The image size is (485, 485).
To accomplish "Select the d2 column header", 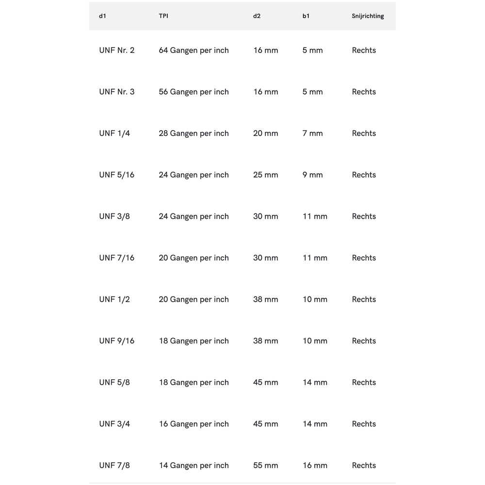I will [257, 16].
